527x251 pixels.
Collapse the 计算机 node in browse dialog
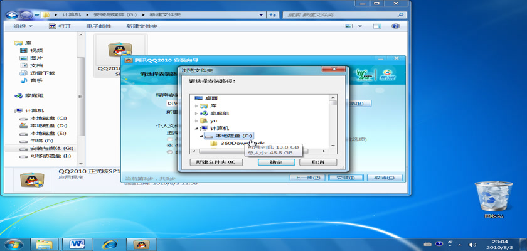click(196, 128)
